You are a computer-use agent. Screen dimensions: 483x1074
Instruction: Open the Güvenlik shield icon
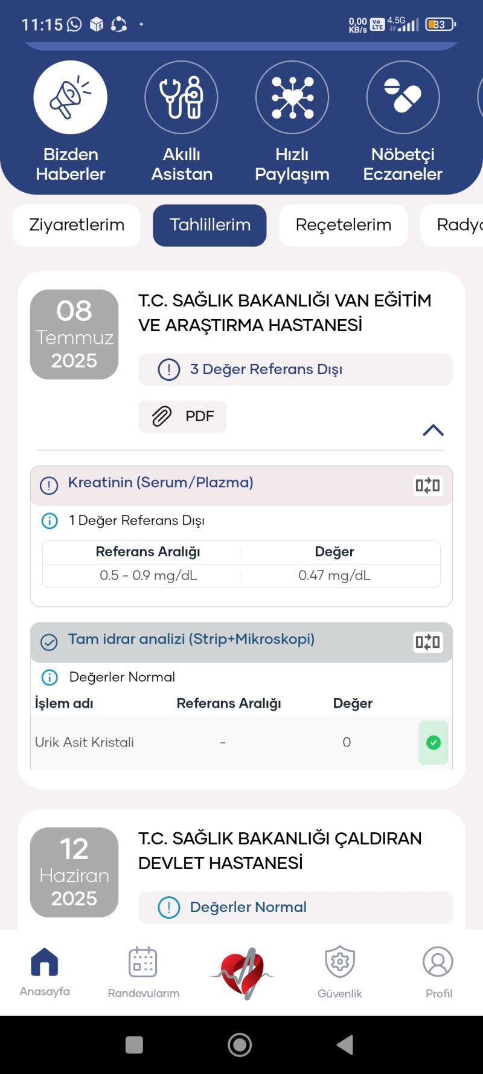pos(340,962)
